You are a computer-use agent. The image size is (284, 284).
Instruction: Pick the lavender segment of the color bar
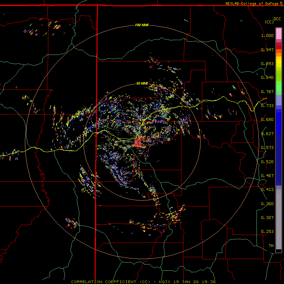(279, 100)
